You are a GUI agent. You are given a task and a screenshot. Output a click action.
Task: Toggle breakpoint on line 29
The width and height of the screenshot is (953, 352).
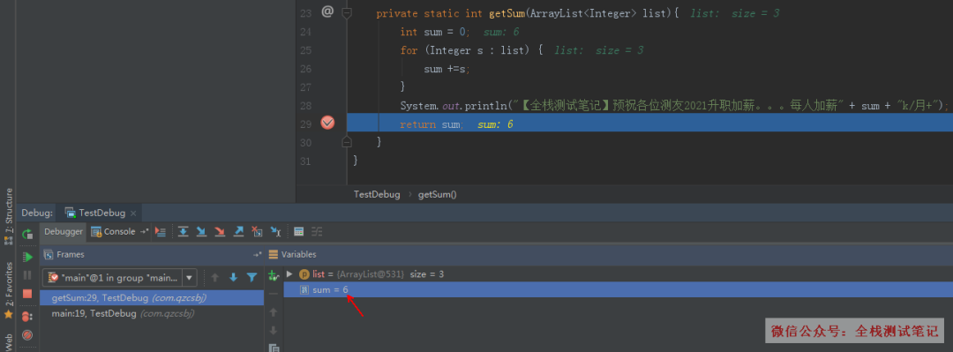[327, 124]
